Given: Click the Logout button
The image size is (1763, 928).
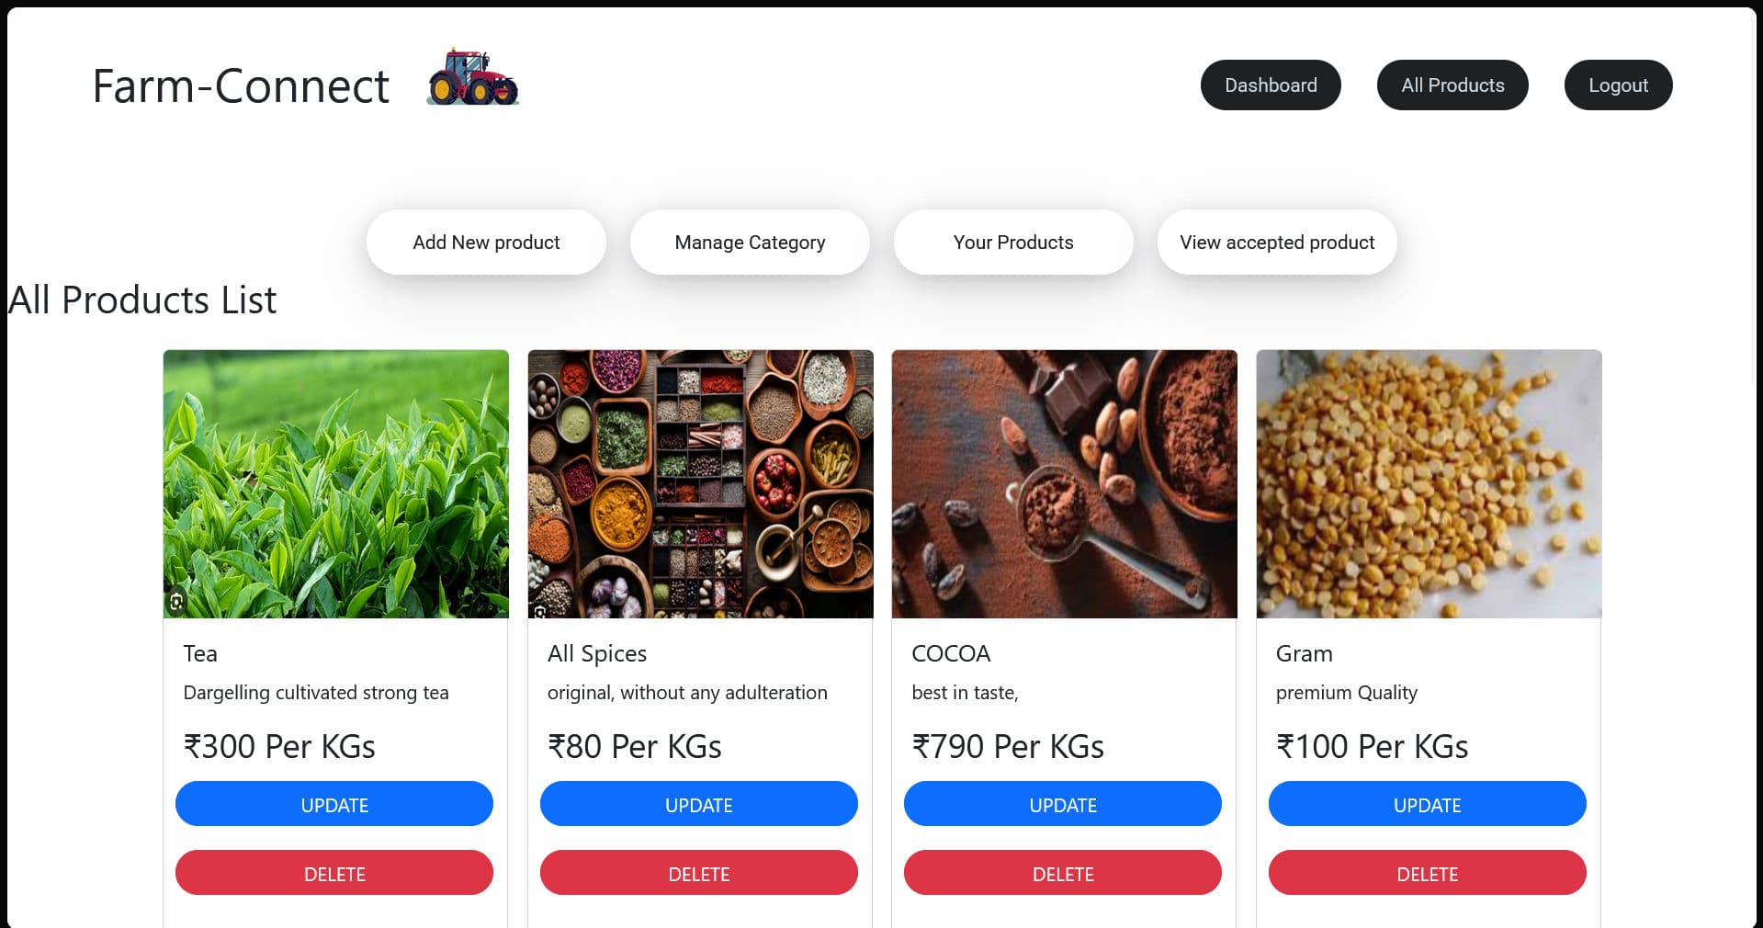Looking at the screenshot, I should (x=1618, y=85).
